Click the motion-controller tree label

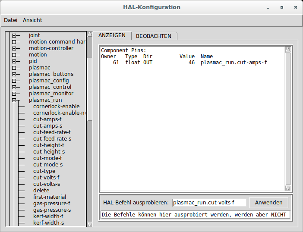(x=51, y=48)
